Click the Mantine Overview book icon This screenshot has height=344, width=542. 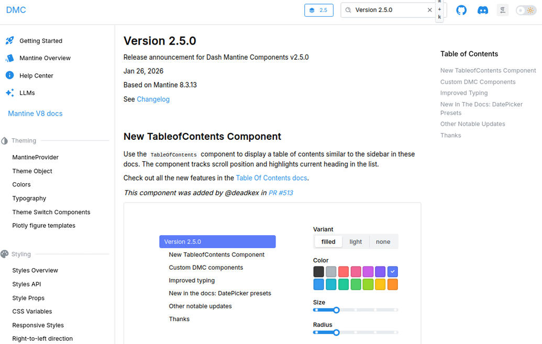pyautogui.click(x=10, y=58)
